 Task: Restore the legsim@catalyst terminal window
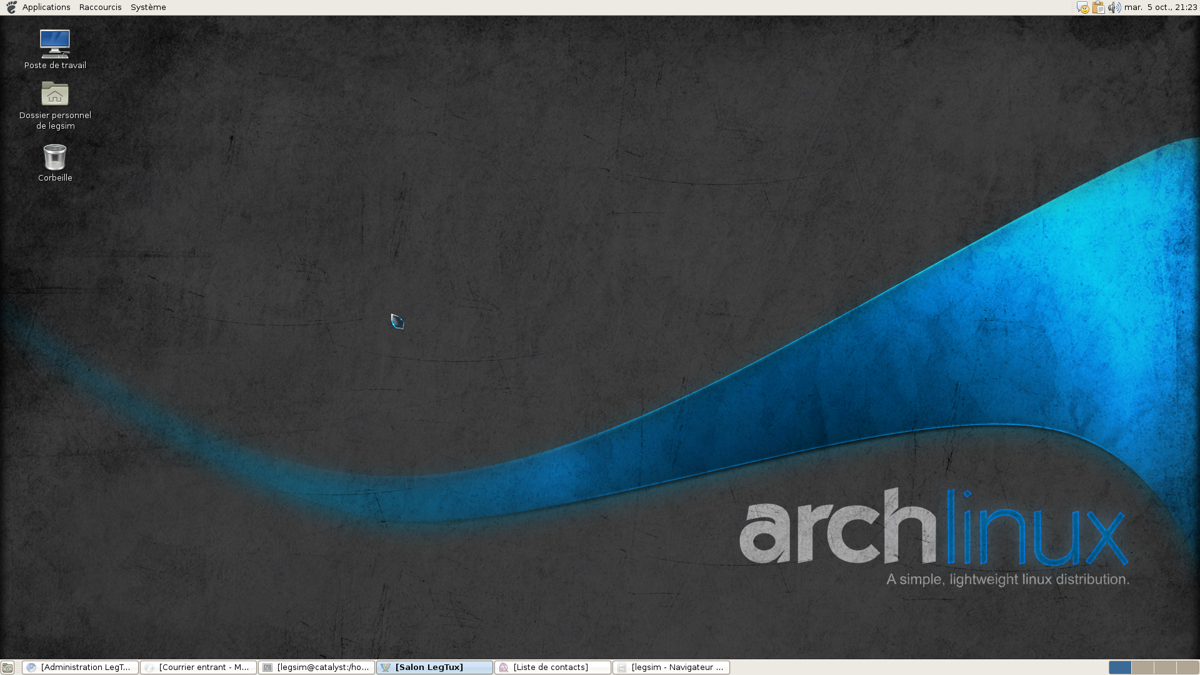tap(316, 667)
